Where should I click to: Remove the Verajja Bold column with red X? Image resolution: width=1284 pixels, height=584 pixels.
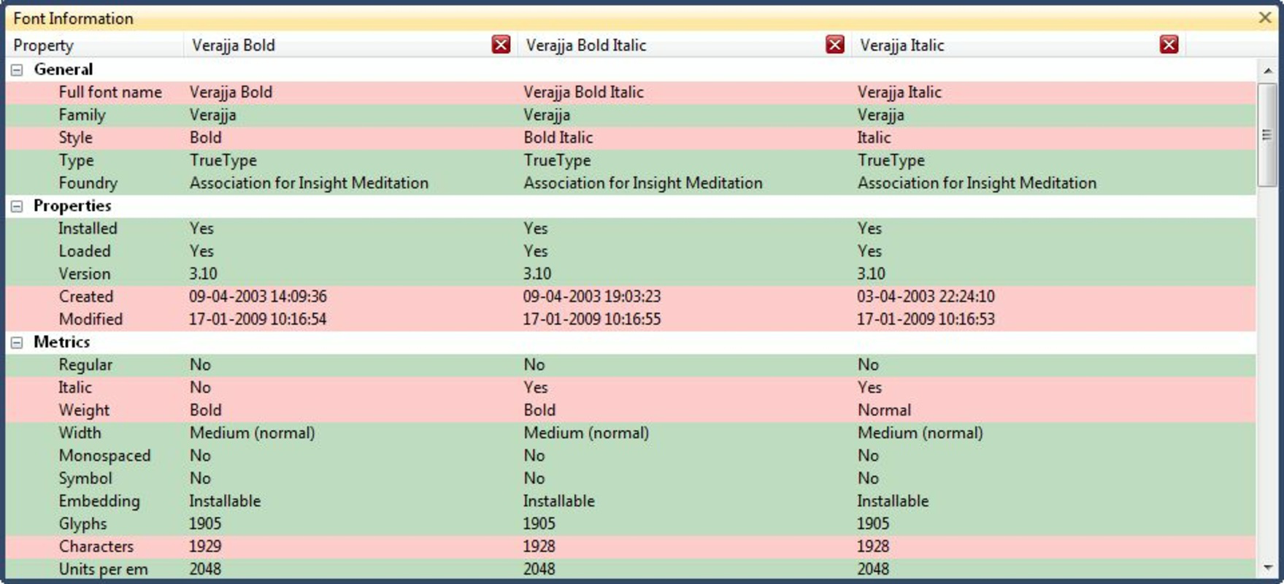point(501,45)
